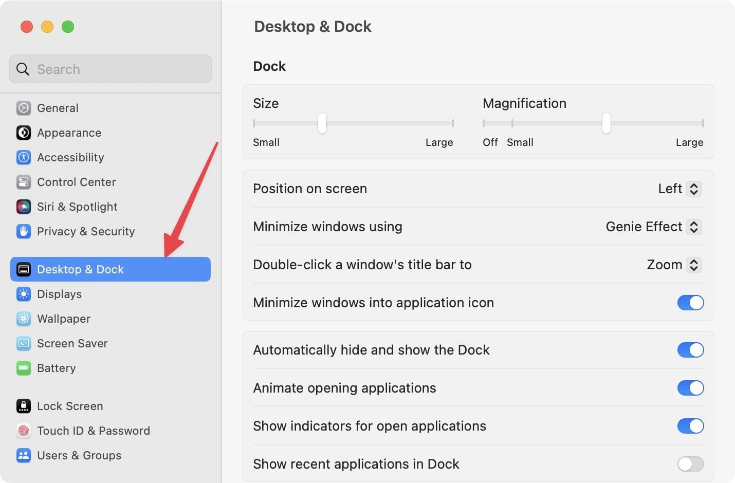Click the Displays settings icon

pos(24,294)
